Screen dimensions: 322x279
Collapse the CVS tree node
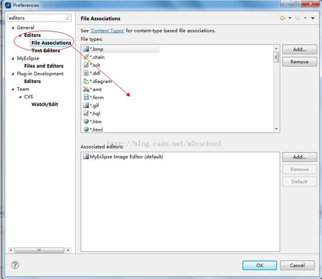coord(20,97)
